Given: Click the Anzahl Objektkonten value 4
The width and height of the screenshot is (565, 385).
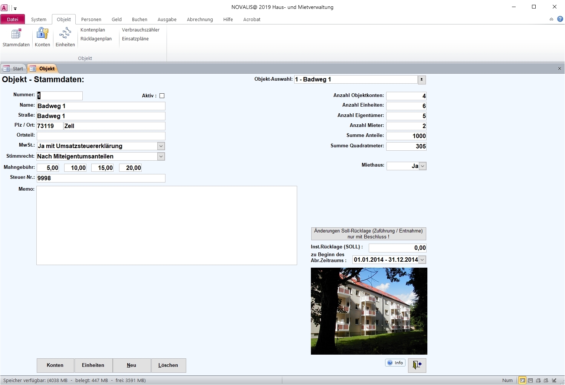Looking at the screenshot, I should [406, 96].
